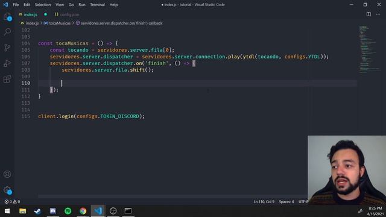Screen dimensions: 386x217
Task: Switch to the index.js editor tab
Action: coord(30,14)
